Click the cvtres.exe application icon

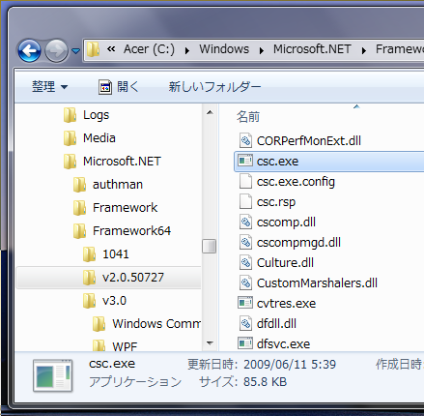245,303
